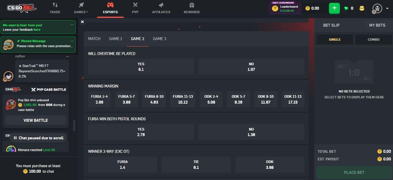
Task: Click the CSGORoll logo
Action: click(21, 8)
